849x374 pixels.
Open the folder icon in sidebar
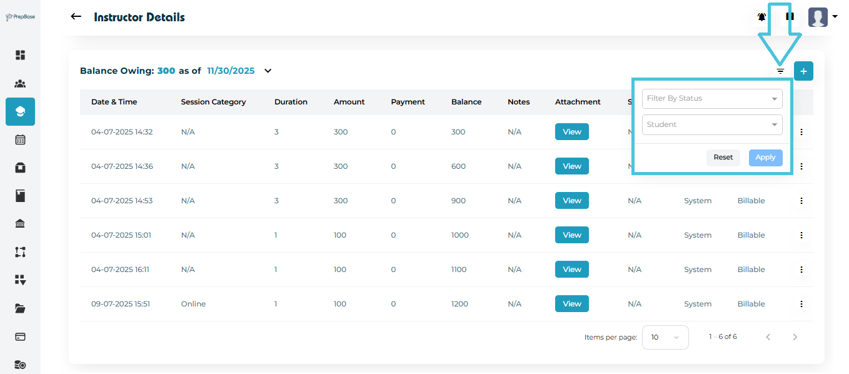[20, 308]
